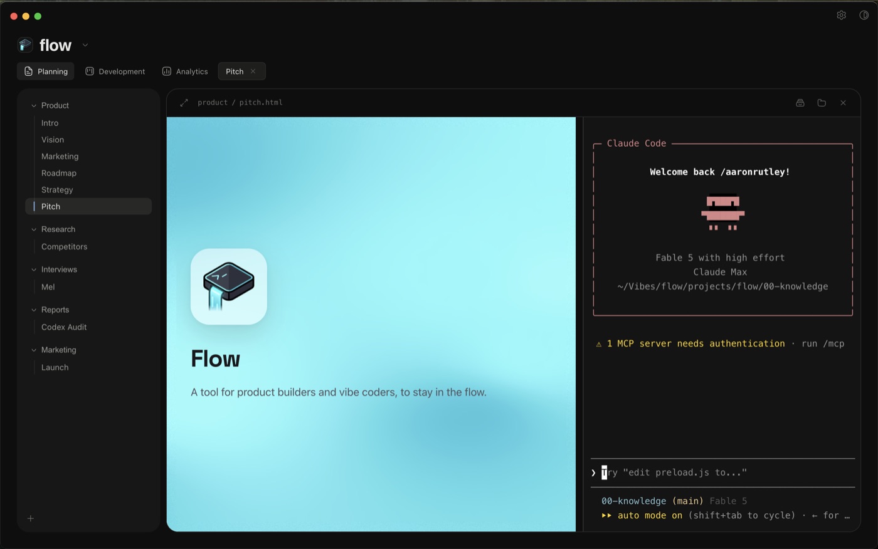Viewport: 878px width, 549px height.
Task: Collapse the Reports section
Action: click(x=34, y=310)
